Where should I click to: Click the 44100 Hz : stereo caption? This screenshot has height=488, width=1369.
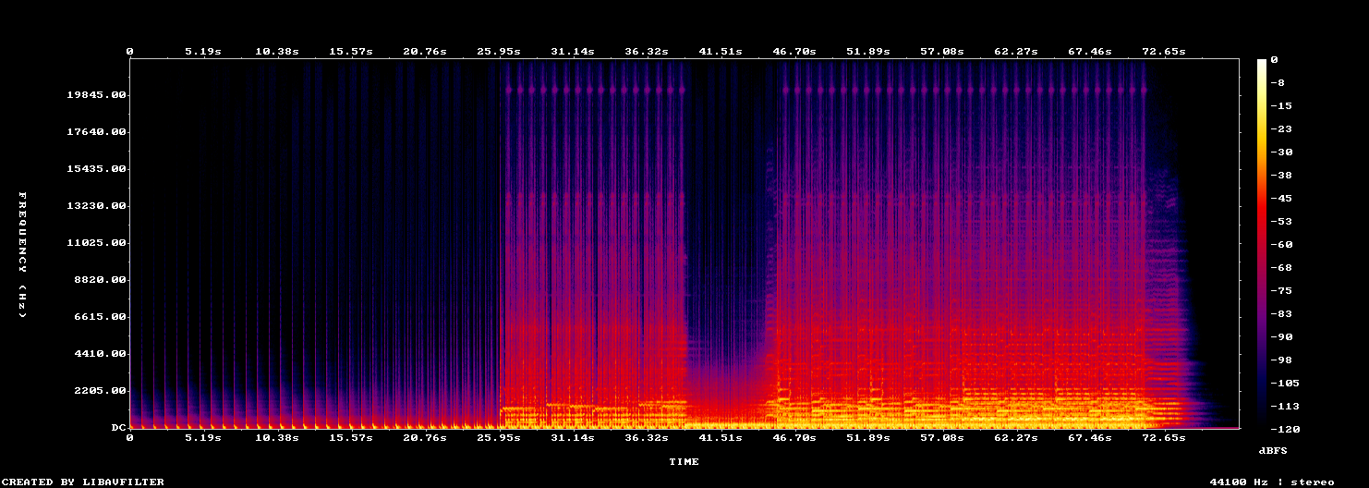pos(1272,482)
